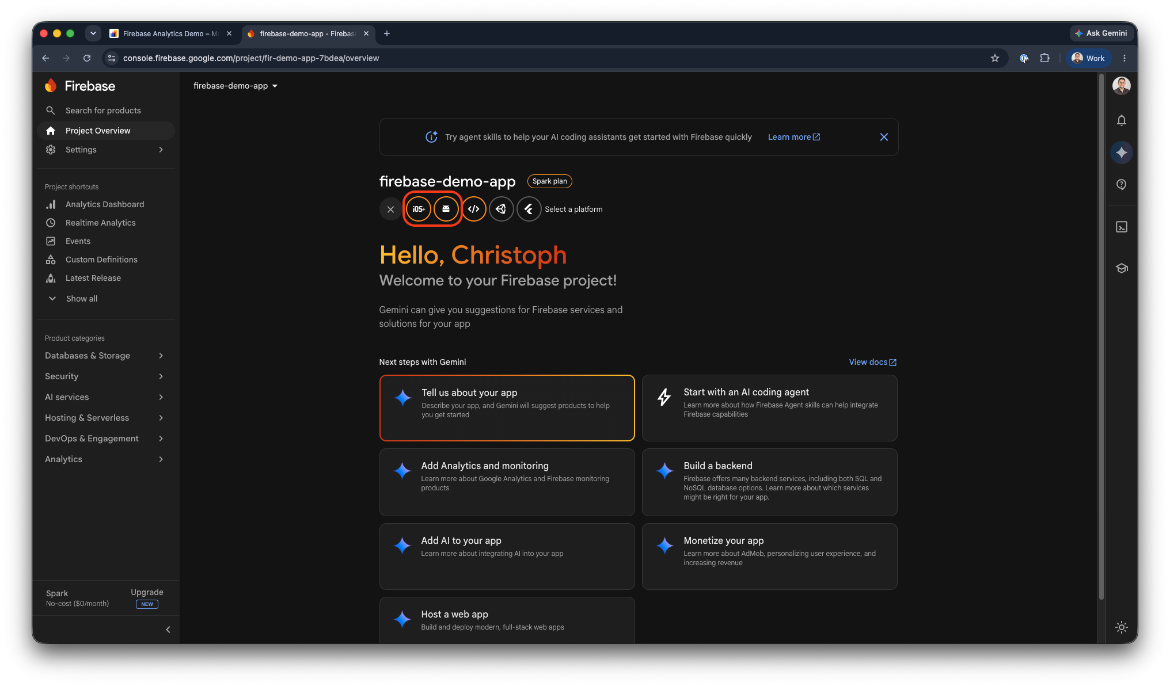This screenshot has height=686, width=1170.
Task: Expand Databases & Storage category
Action: [106, 356]
